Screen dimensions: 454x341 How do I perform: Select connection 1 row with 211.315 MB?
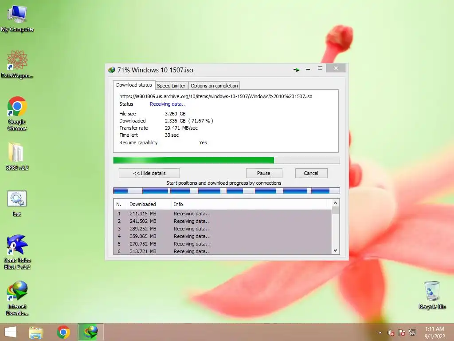223,214
